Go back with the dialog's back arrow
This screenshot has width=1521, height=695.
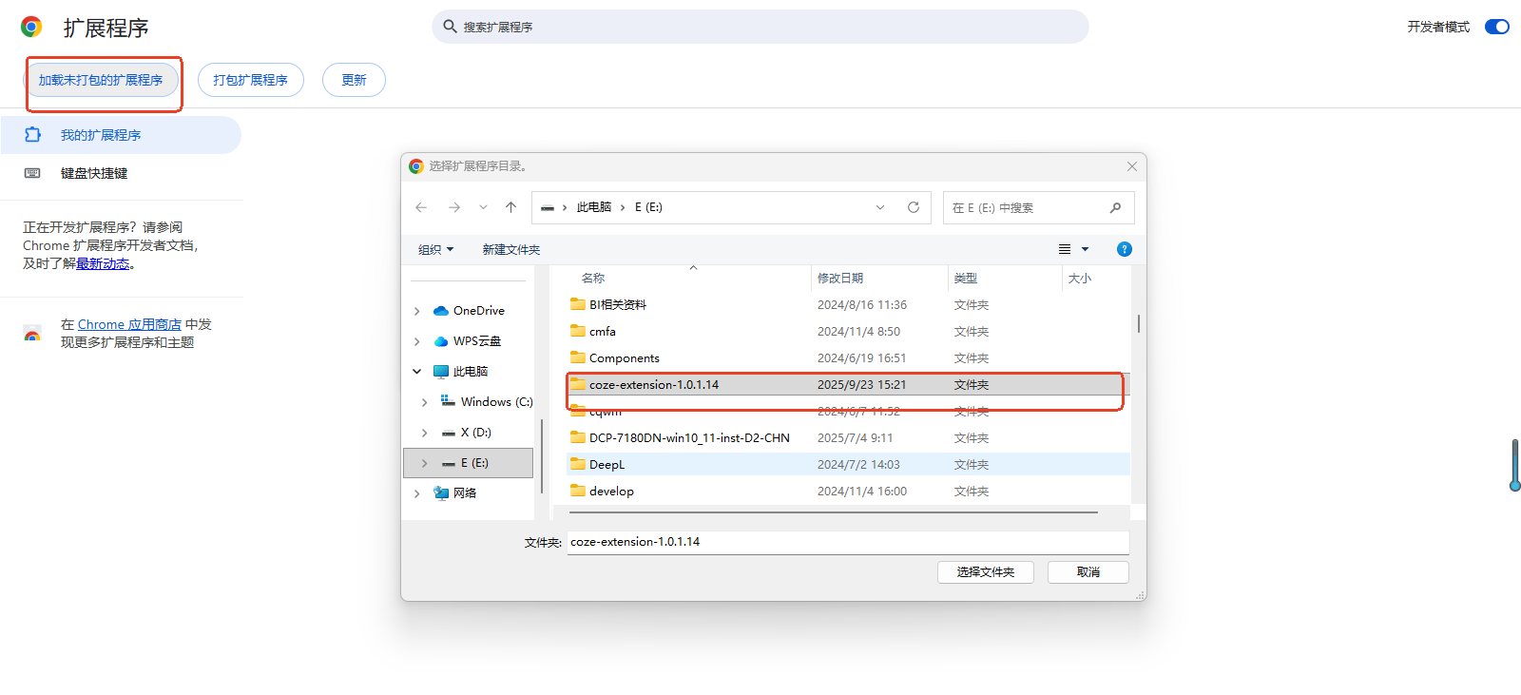421,207
